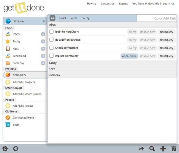Open settings with the gear icon

5,149
